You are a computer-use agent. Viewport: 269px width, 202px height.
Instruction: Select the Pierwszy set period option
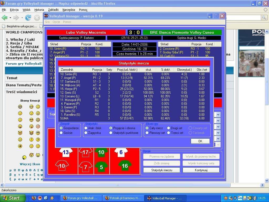147,133
